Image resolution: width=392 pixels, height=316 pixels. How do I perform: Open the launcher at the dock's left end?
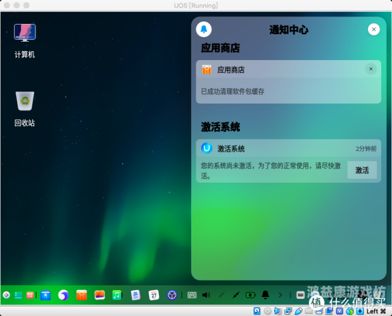coord(6,295)
